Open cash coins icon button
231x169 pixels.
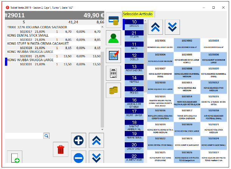[x=113, y=90]
